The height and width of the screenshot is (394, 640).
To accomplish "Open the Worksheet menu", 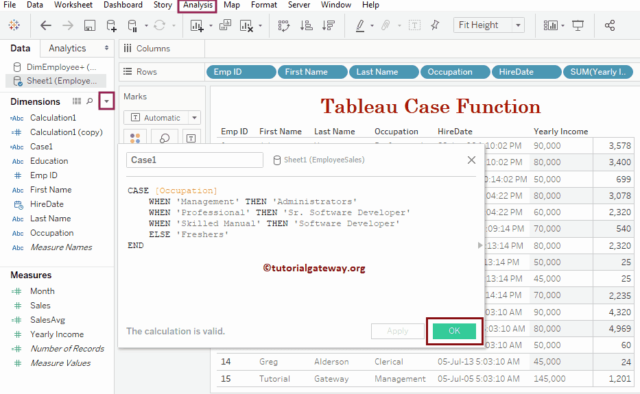I will pyautogui.click(x=73, y=5).
